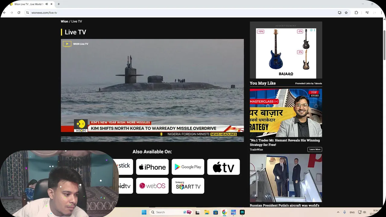
Task: Click the BAJAAO logo in the ad
Action: (x=286, y=74)
